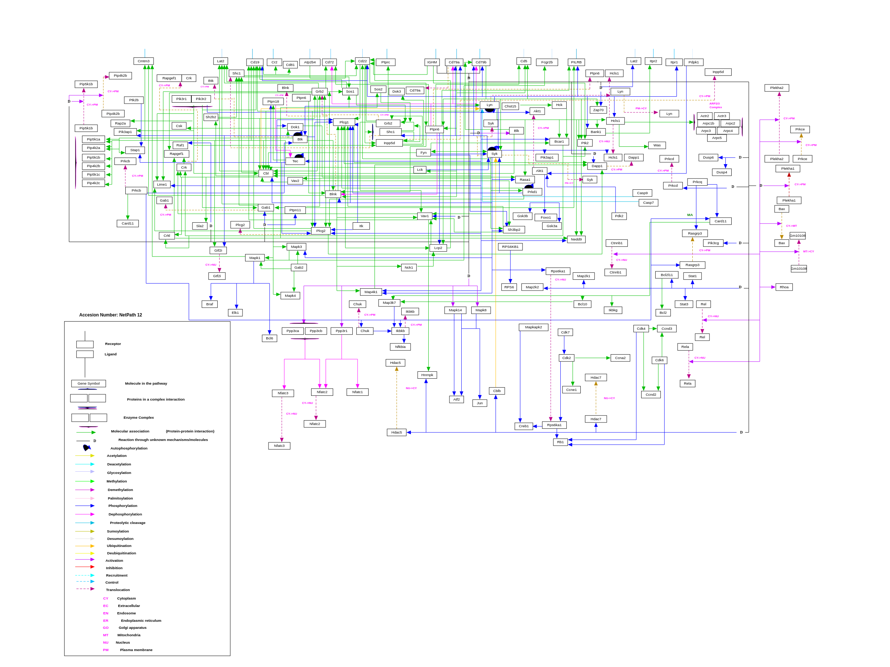The height and width of the screenshot is (667, 890).
Task: Click the Bcl6 gene node
Action: (269, 338)
